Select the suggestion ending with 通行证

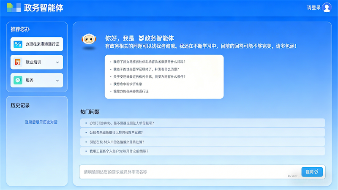[x=131, y=91]
